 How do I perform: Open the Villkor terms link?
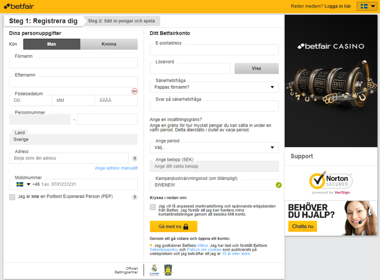click(x=203, y=246)
